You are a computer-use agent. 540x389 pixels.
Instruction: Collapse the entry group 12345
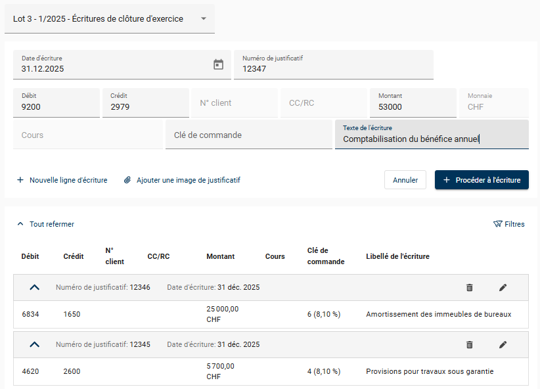[35, 344]
